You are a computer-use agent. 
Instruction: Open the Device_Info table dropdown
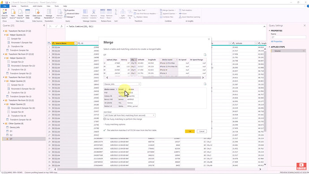[122, 84]
